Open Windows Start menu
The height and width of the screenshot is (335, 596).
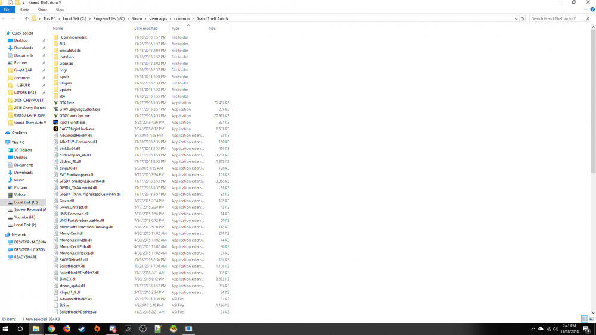point(5,329)
